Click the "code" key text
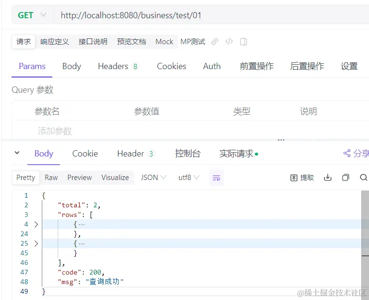The height and width of the screenshot is (300, 369). (70, 273)
